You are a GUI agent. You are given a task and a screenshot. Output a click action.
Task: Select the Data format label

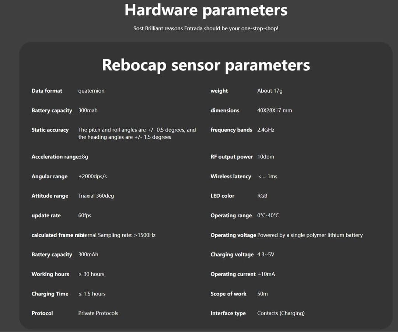pyautogui.click(x=47, y=91)
